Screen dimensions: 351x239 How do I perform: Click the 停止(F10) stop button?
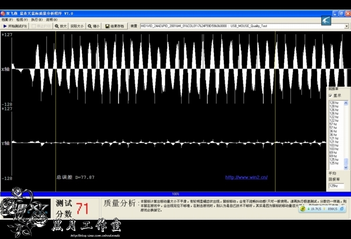(x=41, y=26)
